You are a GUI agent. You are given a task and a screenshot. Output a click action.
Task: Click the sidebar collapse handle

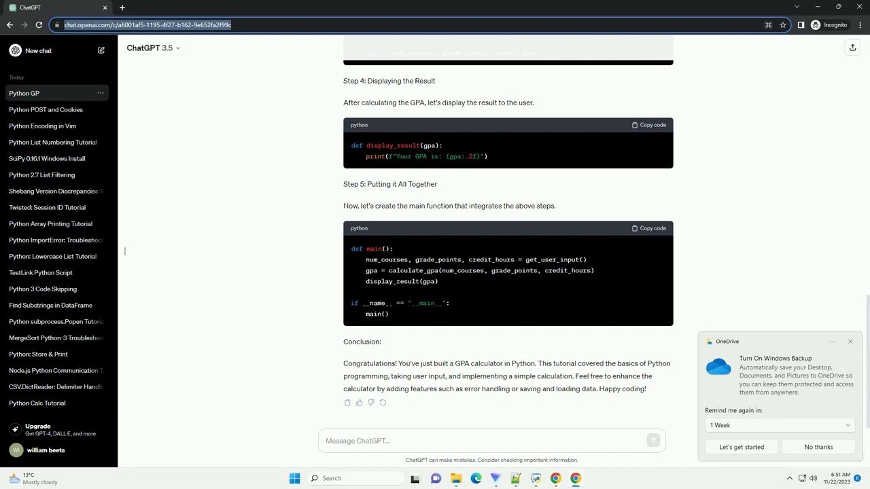point(125,251)
